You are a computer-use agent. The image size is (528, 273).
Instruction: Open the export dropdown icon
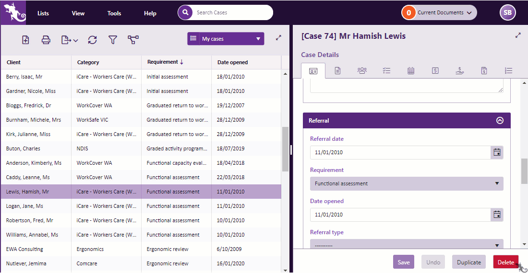click(x=70, y=40)
